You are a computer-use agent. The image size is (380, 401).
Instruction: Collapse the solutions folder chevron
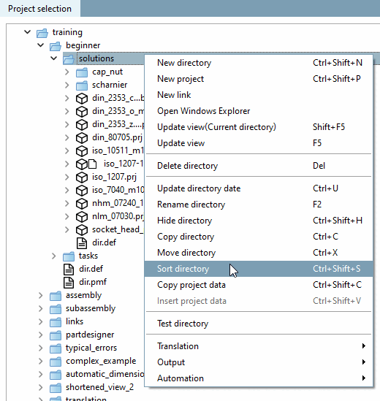(54, 58)
